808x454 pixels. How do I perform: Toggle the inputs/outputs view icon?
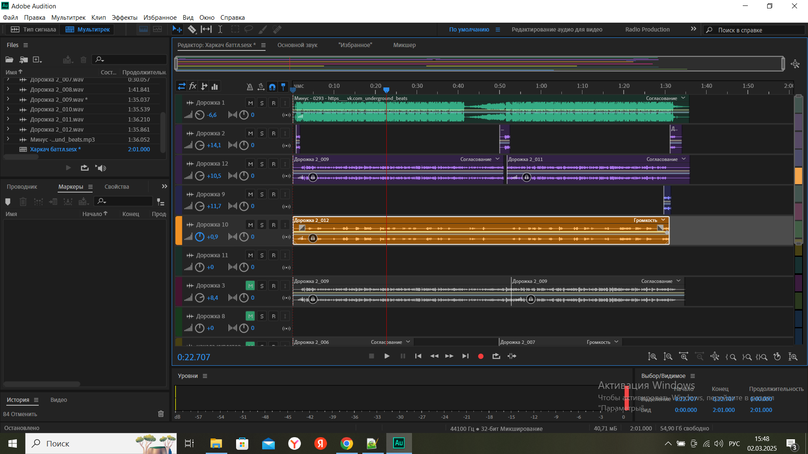pyautogui.click(x=181, y=87)
